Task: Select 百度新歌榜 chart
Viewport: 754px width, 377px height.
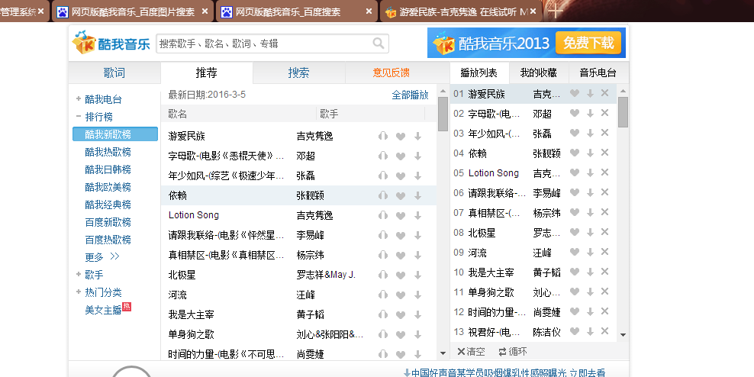Action: pyautogui.click(x=108, y=222)
